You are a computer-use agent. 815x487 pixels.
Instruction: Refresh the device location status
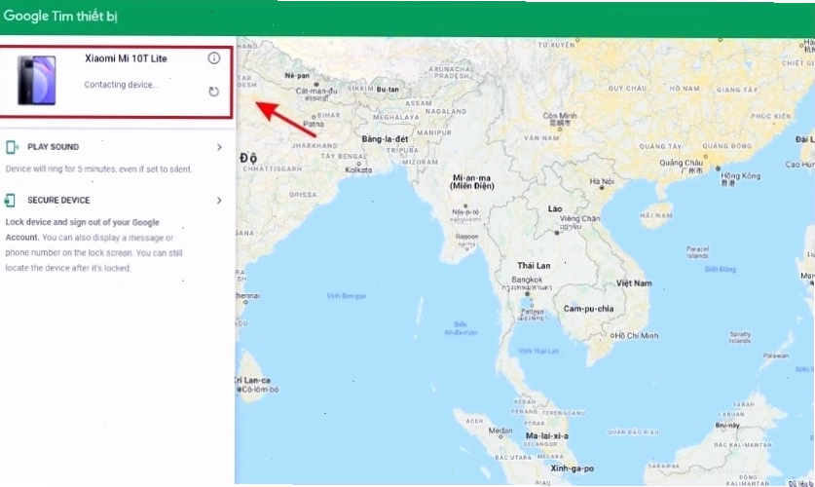pyautogui.click(x=213, y=92)
